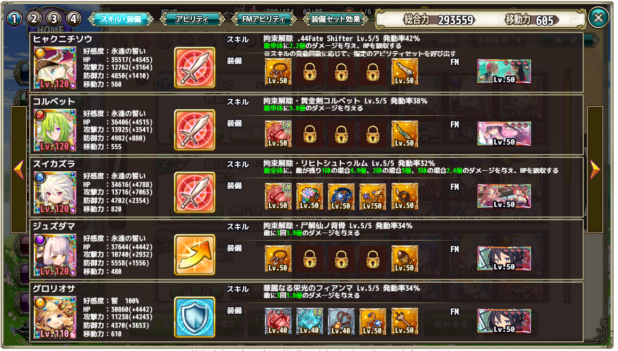
Task: Open the FMアビリティ tab
Action: (263, 19)
